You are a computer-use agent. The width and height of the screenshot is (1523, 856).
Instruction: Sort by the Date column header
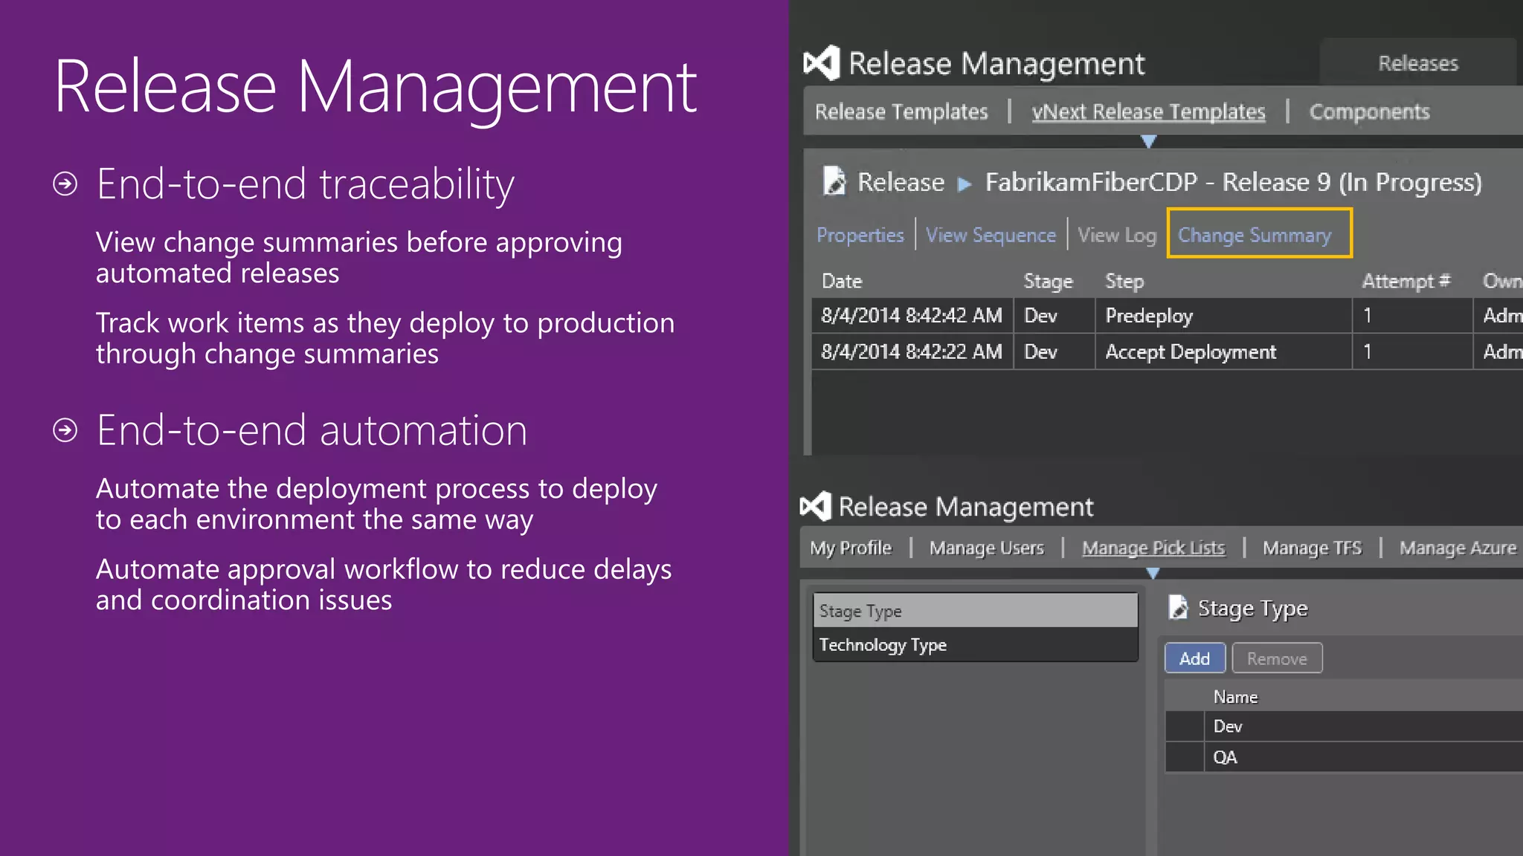tap(841, 281)
